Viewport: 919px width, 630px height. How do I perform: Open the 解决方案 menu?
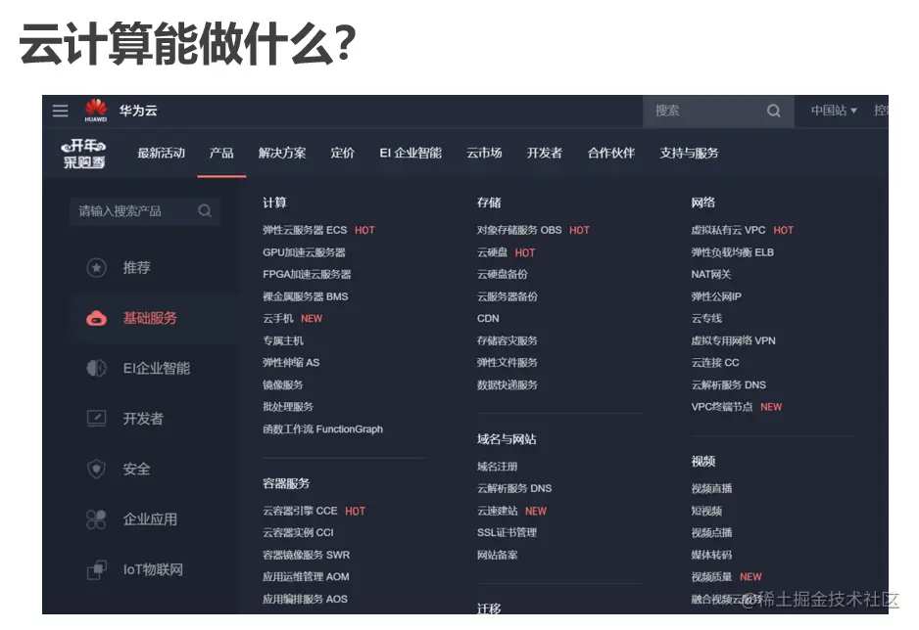click(x=282, y=154)
